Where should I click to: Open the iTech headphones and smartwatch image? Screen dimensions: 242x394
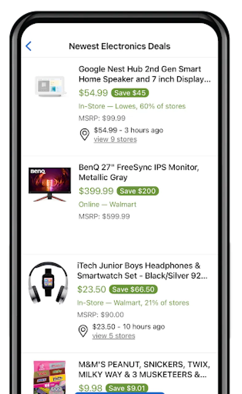[x=49, y=283]
